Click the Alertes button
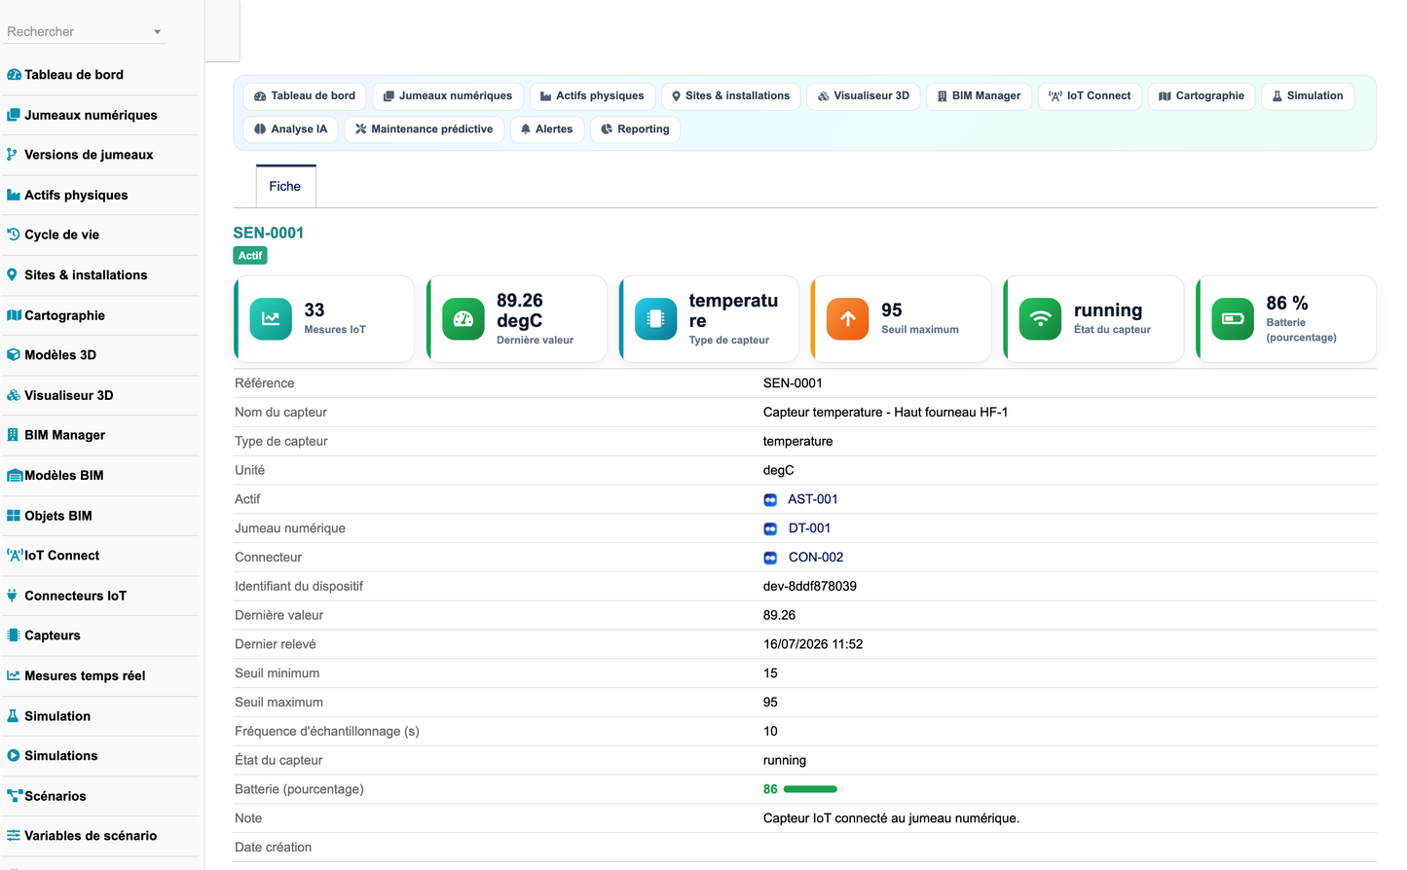 (546, 129)
